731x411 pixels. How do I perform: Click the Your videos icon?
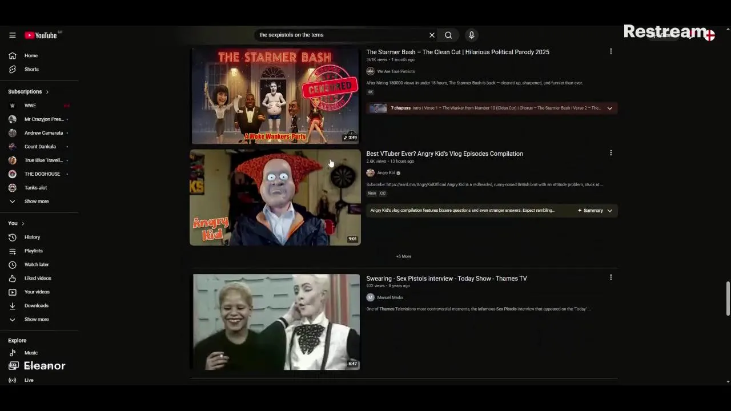(x=13, y=292)
